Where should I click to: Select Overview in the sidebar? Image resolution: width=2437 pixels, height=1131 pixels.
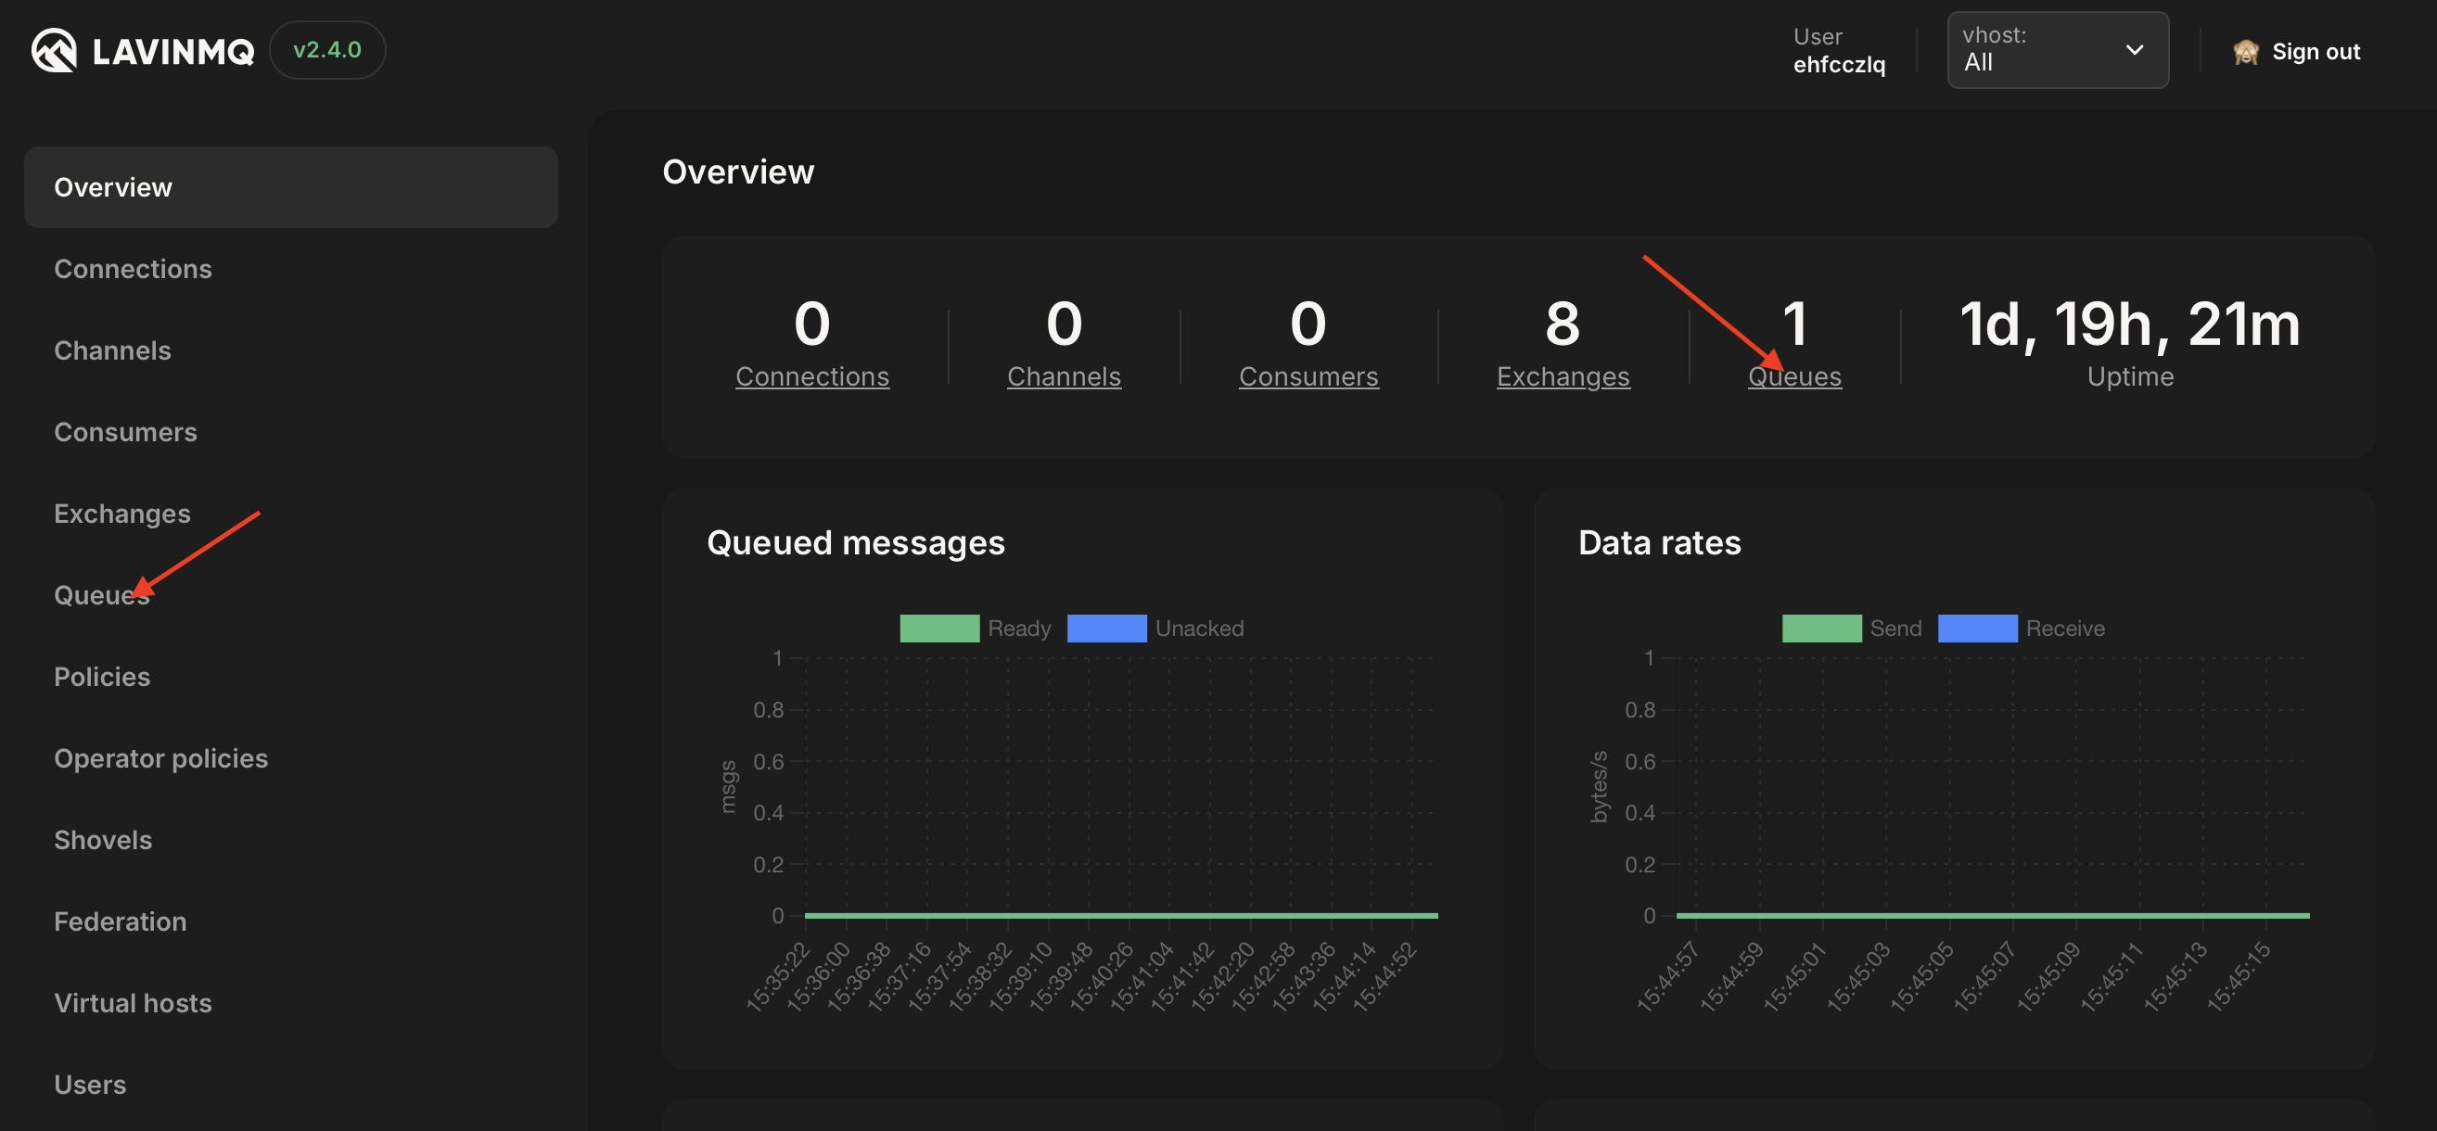(291, 187)
